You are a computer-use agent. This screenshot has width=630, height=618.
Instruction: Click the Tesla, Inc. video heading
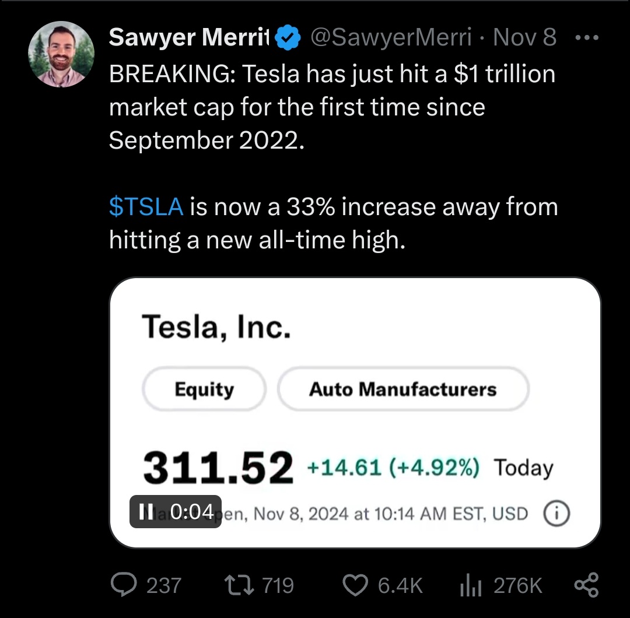coord(216,327)
